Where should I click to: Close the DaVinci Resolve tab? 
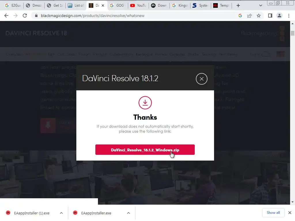tap(103, 5)
